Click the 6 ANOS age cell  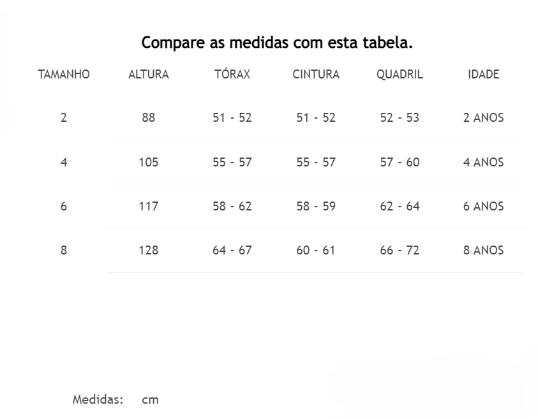(x=484, y=206)
